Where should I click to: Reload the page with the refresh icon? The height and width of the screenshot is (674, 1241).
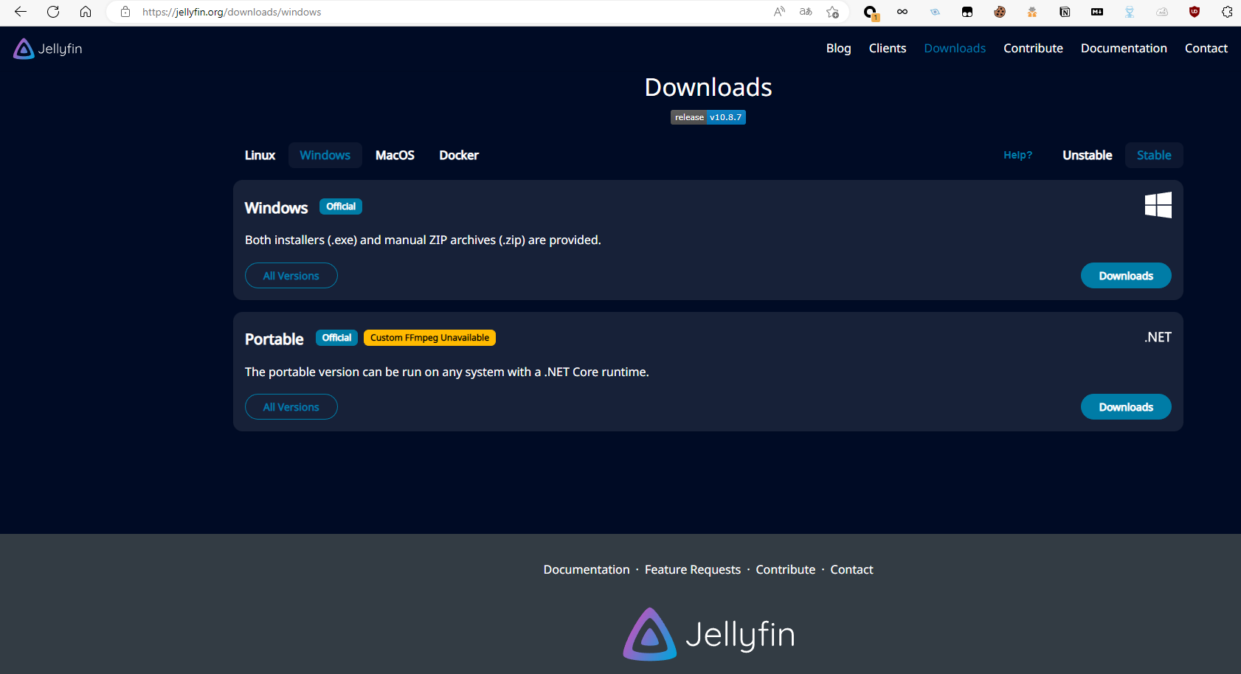(53, 12)
